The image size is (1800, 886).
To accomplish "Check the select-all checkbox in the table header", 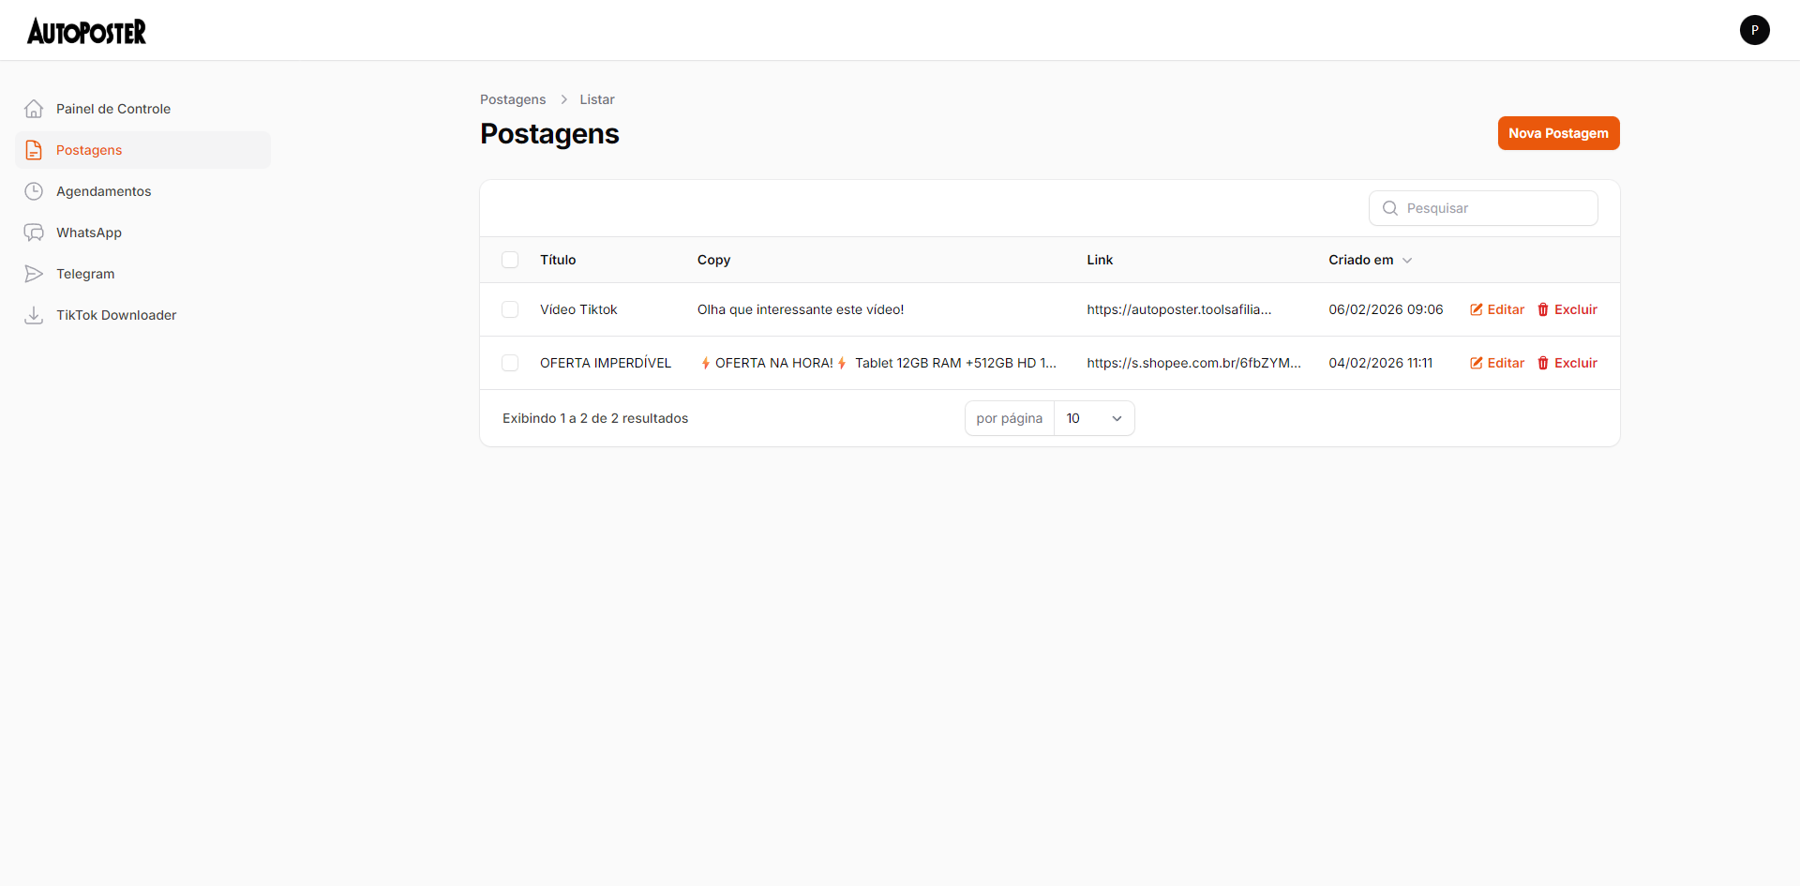I will (x=510, y=260).
